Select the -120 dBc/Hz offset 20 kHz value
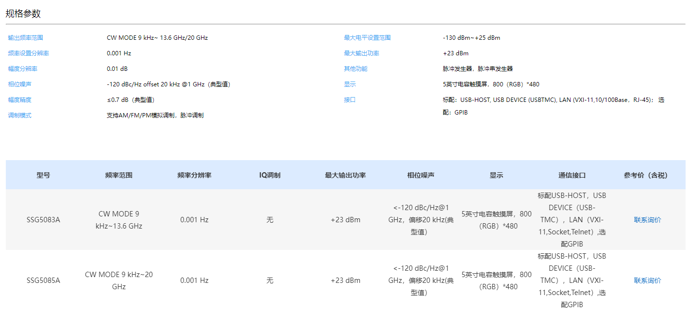Image resolution: width=689 pixels, height=329 pixels. (169, 84)
